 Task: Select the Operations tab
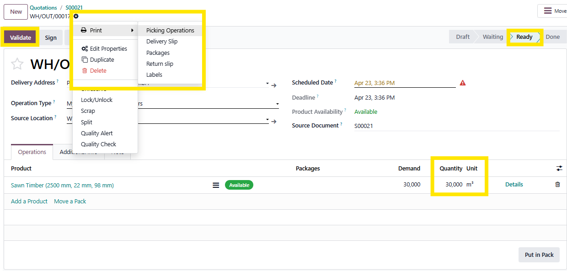coord(32,152)
